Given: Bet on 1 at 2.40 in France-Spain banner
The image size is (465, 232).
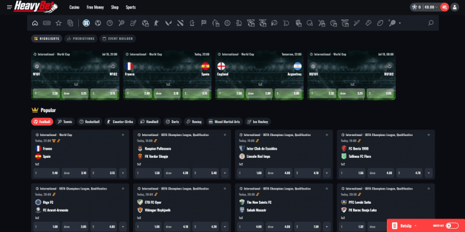Looking at the screenshot, I should click(138, 93).
